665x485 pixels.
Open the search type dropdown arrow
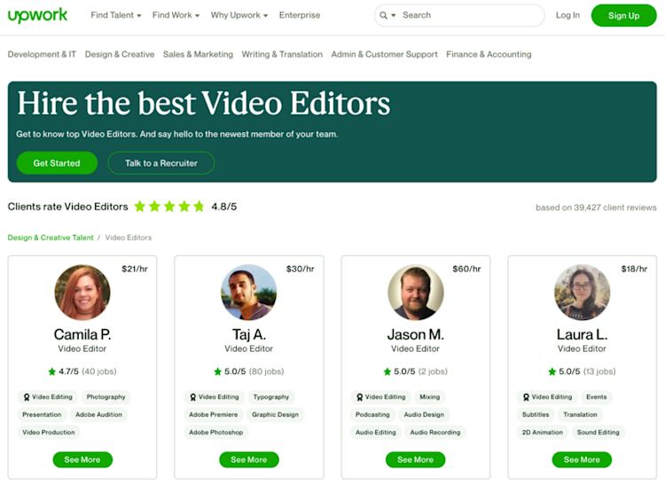point(394,15)
